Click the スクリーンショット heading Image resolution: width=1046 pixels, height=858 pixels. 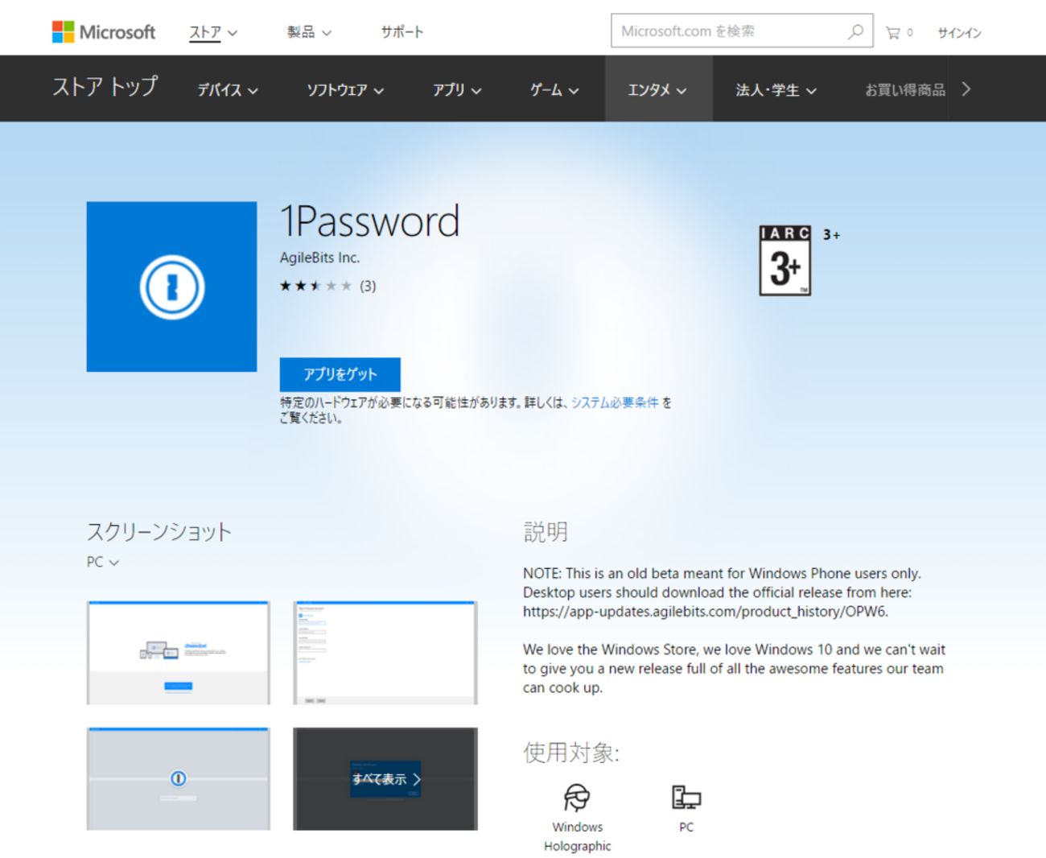159,532
